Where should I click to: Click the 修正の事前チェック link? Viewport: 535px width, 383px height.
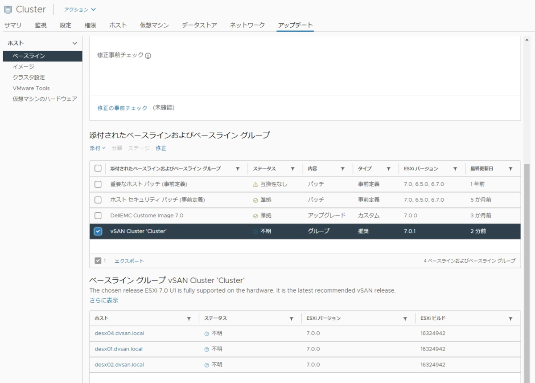pyautogui.click(x=123, y=108)
